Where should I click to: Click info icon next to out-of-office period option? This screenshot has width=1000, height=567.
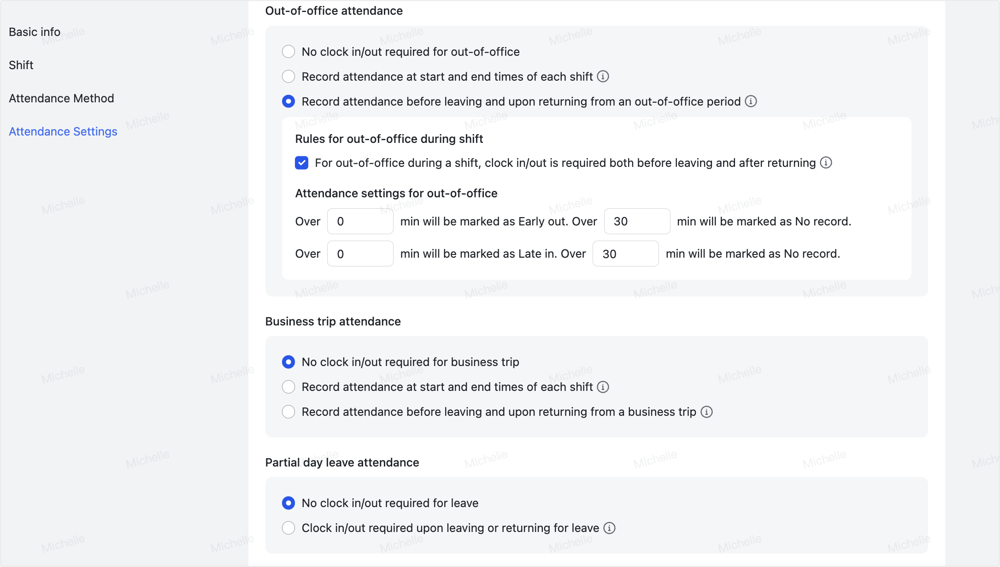click(x=751, y=101)
